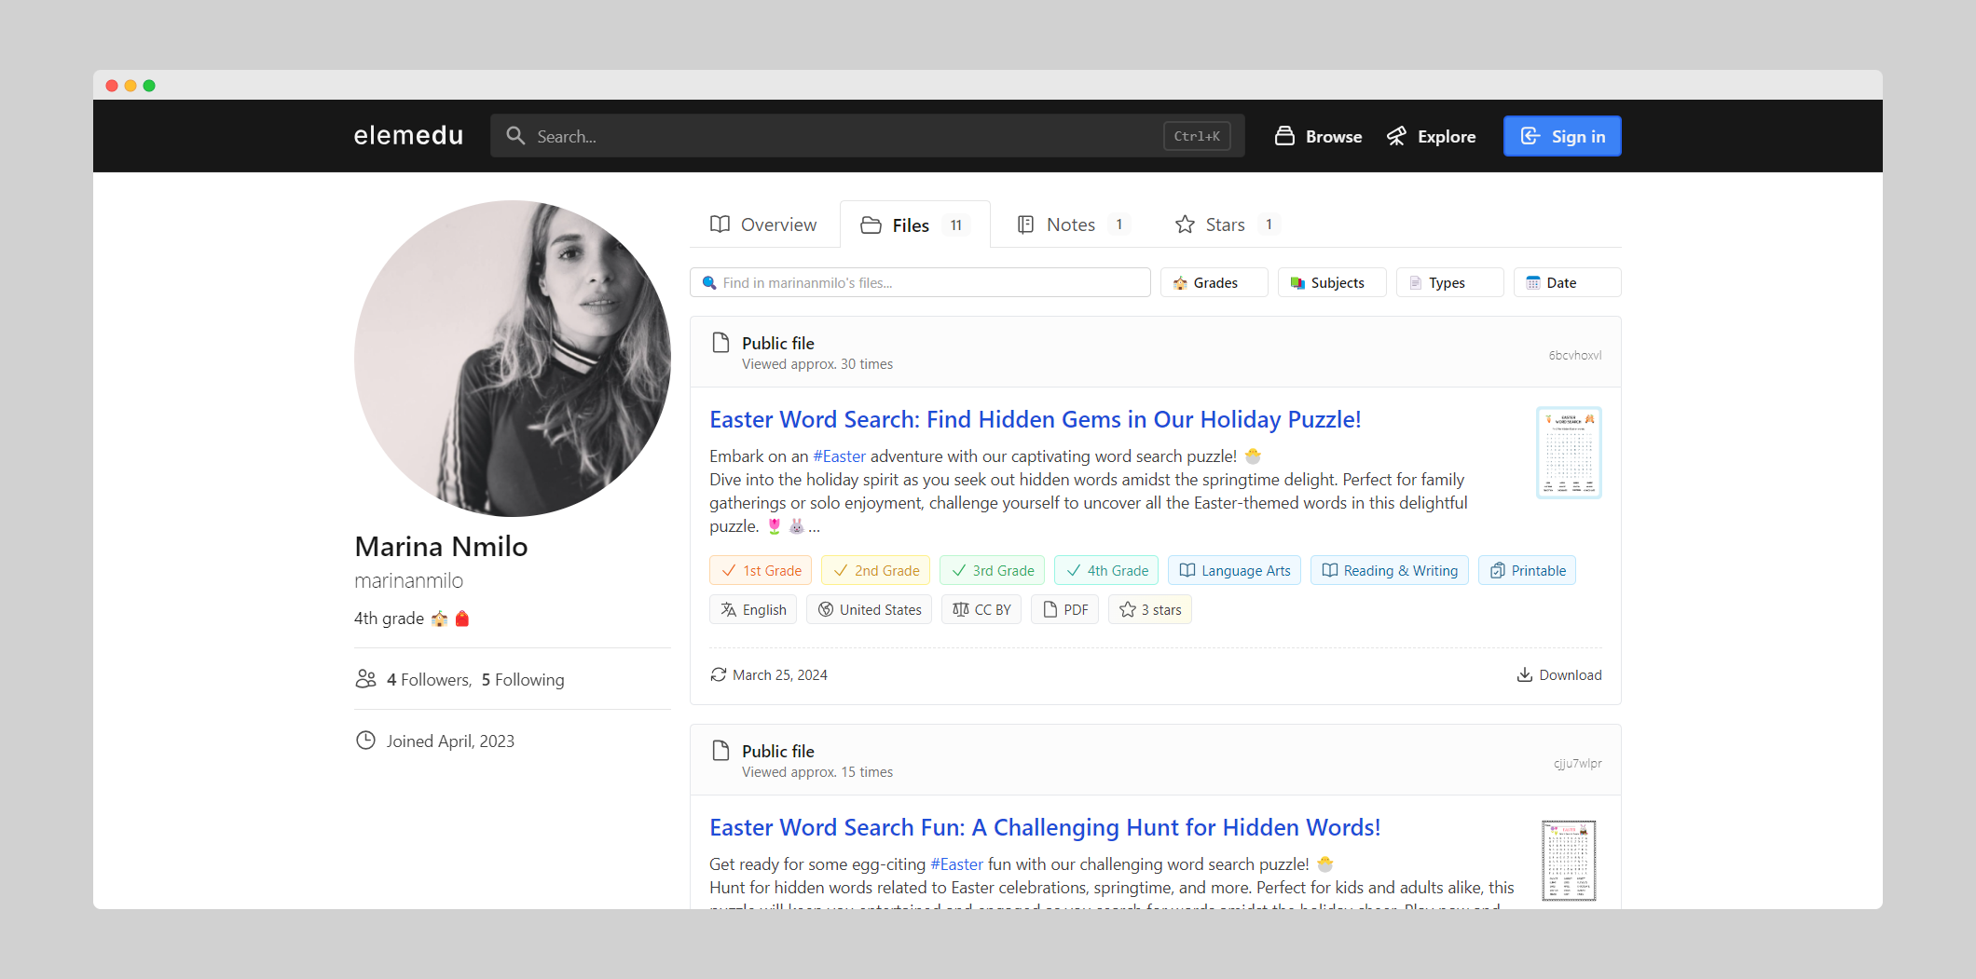Click Marina Nmilo's profile photo
This screenshot has width=1976, height=979.
click(x=513, y=359)
